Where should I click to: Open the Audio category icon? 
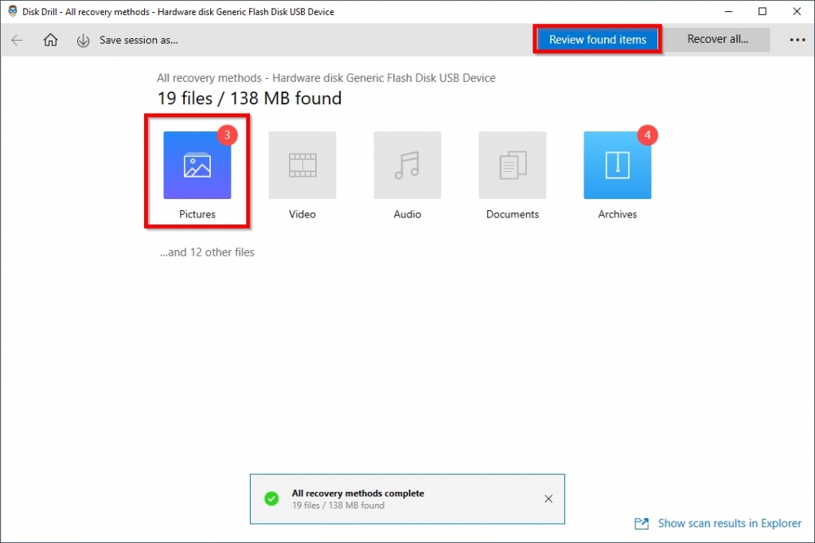(407, 166)
